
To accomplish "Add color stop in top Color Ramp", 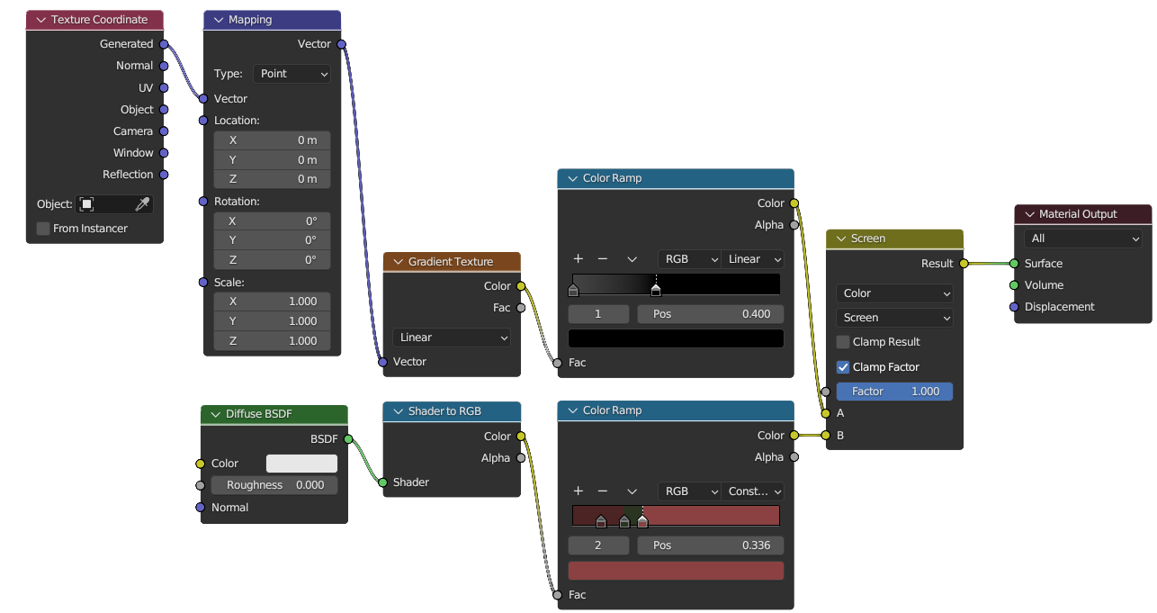I will [x=578, y=259].
